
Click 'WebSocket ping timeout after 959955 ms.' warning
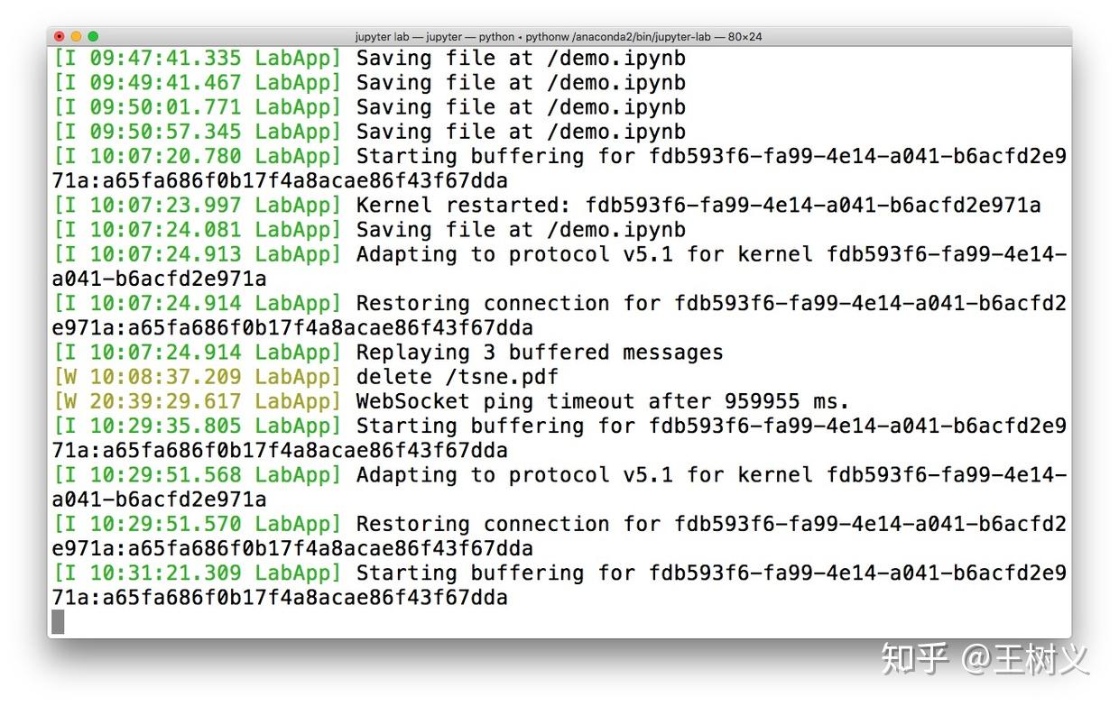click(x=603, y=401)
